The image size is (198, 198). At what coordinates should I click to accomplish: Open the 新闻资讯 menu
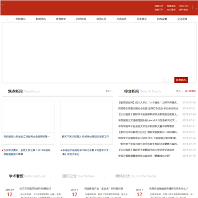pos(41,19)
